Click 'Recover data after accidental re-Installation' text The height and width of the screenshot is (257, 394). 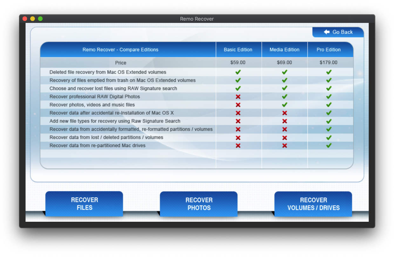112,113
